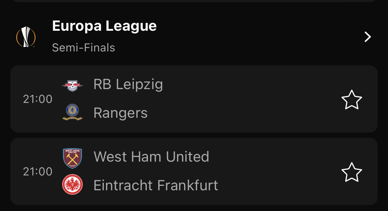The width and height of the screenshot is (388, 211).
Task: Click the Europa League header row
Action: tap(194, 36)
